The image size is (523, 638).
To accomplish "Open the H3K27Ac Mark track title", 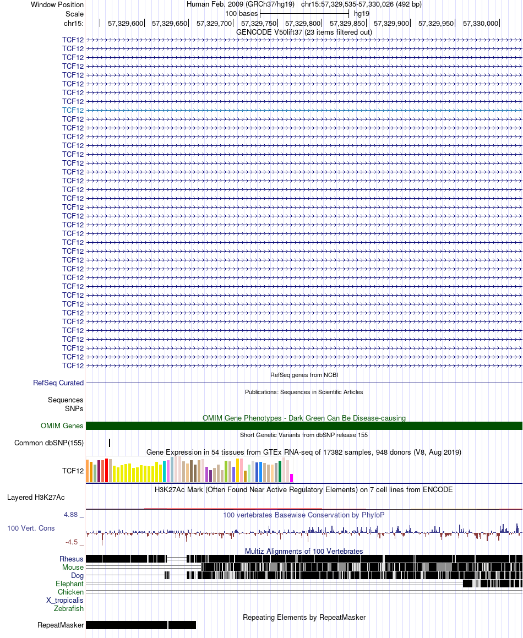I will click(x=304, y=489).
